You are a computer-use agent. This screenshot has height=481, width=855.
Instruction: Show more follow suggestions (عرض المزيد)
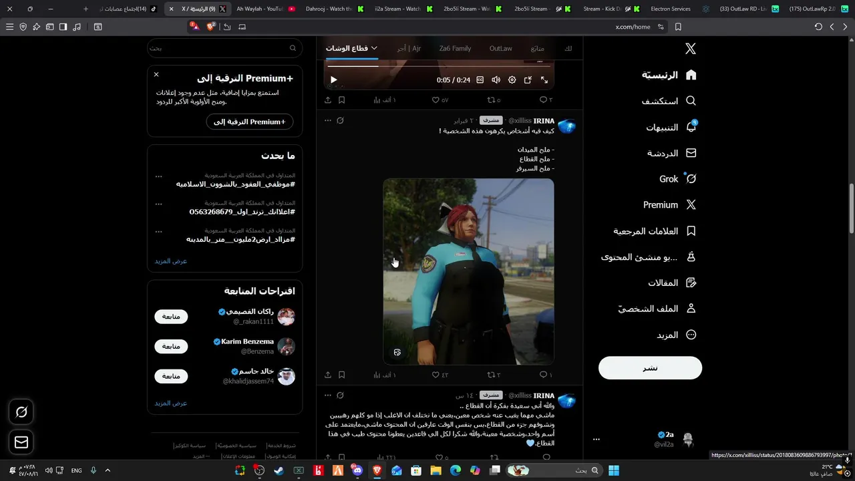[171, 403]
